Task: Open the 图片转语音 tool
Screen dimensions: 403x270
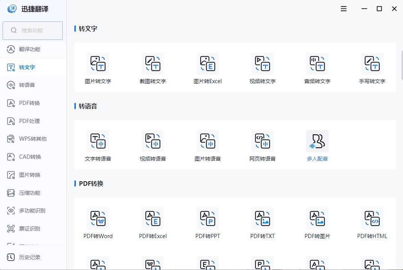Action: [x=208, y=146]
